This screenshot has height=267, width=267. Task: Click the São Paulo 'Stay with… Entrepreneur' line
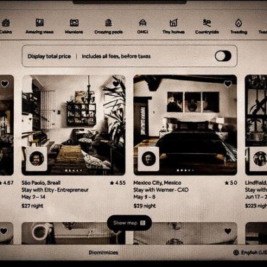[x=55, y=189]
